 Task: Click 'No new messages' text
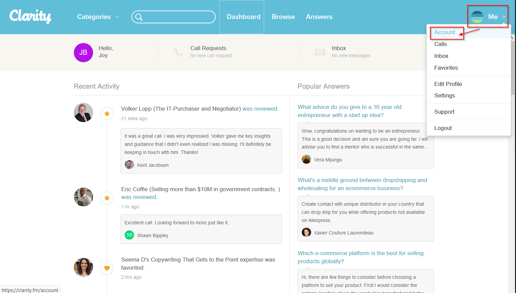pos(351,55)
